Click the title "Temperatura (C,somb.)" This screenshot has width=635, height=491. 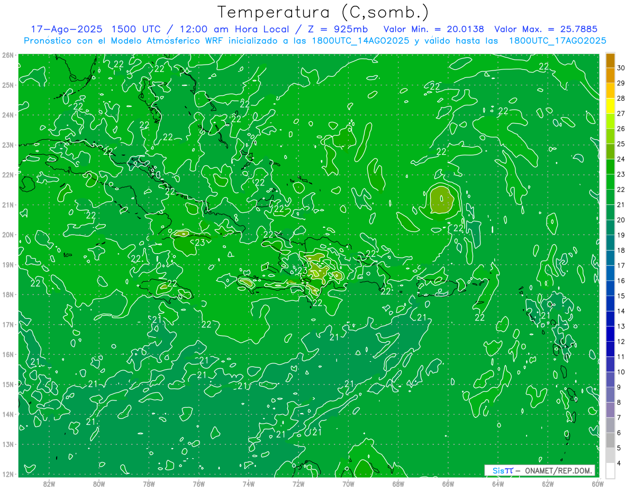(323, 13)
